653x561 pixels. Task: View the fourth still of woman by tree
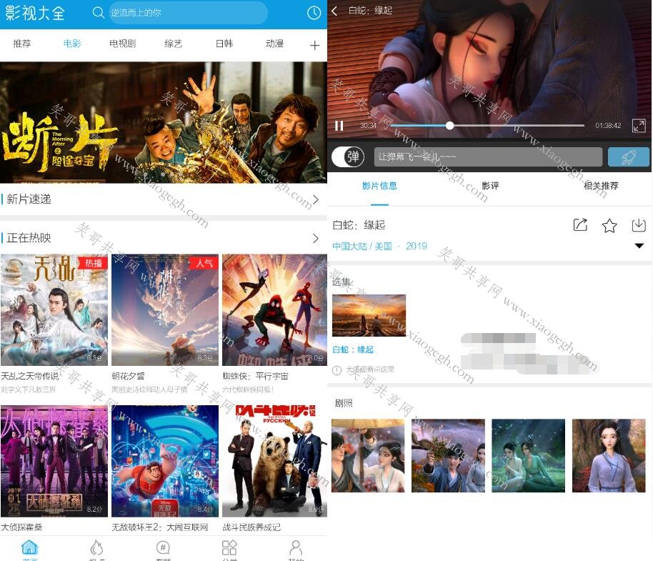(609, 456)
